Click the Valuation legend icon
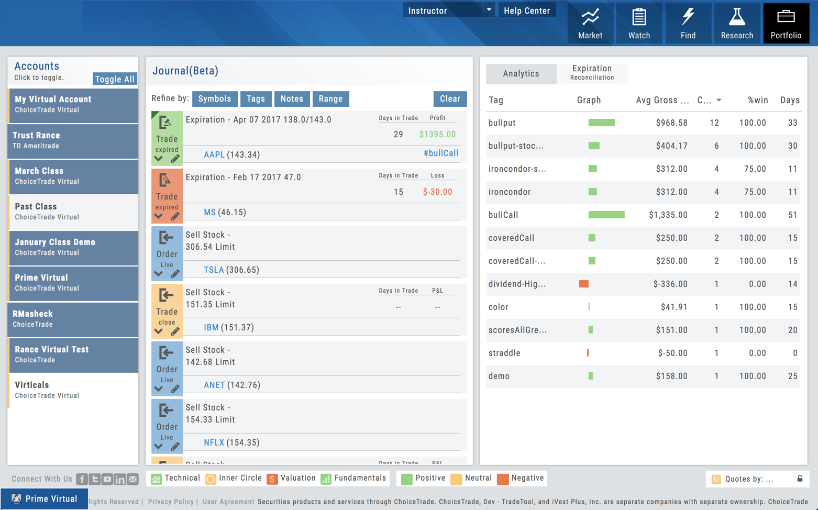 [272, 479]
